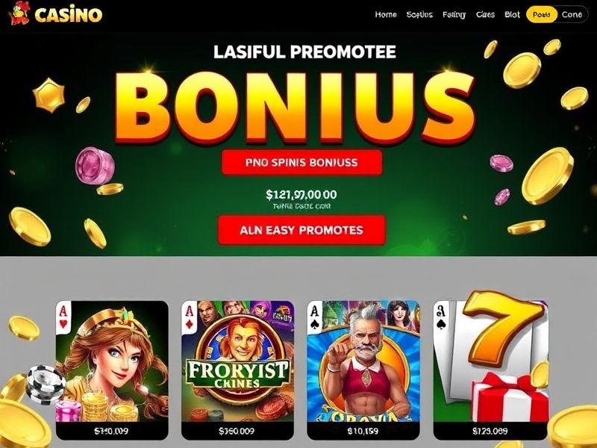Click the PNO SPINIS BONIUSS red button
Viewport: 597px width, 448px height.
click(302, 163)
